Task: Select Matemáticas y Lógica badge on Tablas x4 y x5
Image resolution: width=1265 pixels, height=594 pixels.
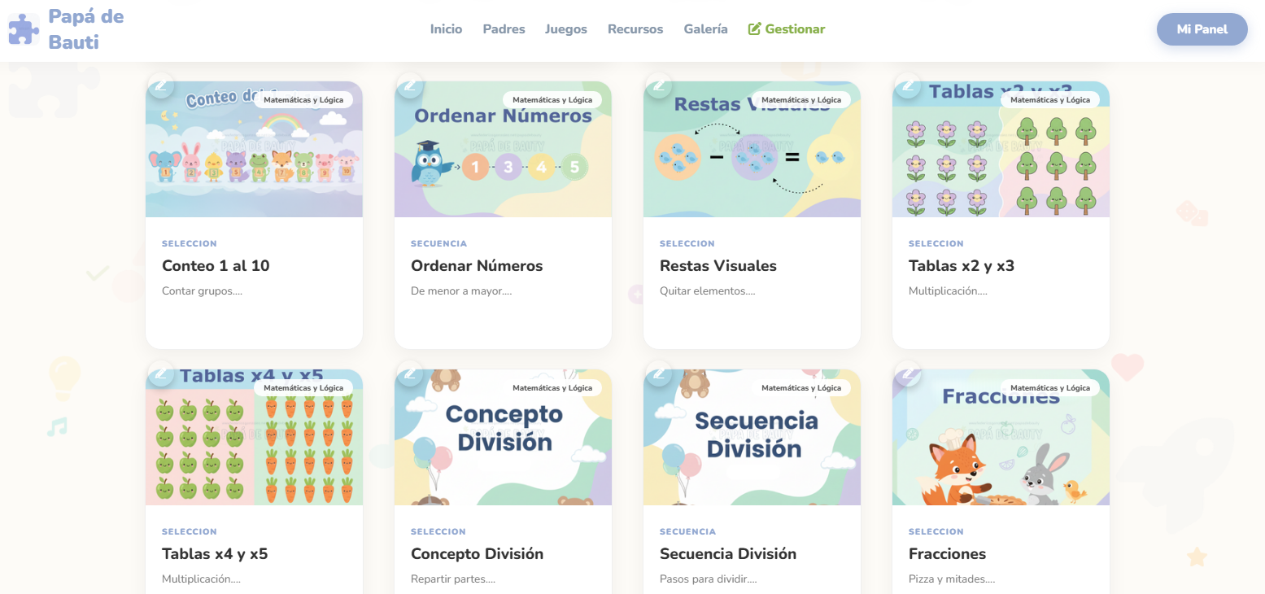Action: pos(303,388)
